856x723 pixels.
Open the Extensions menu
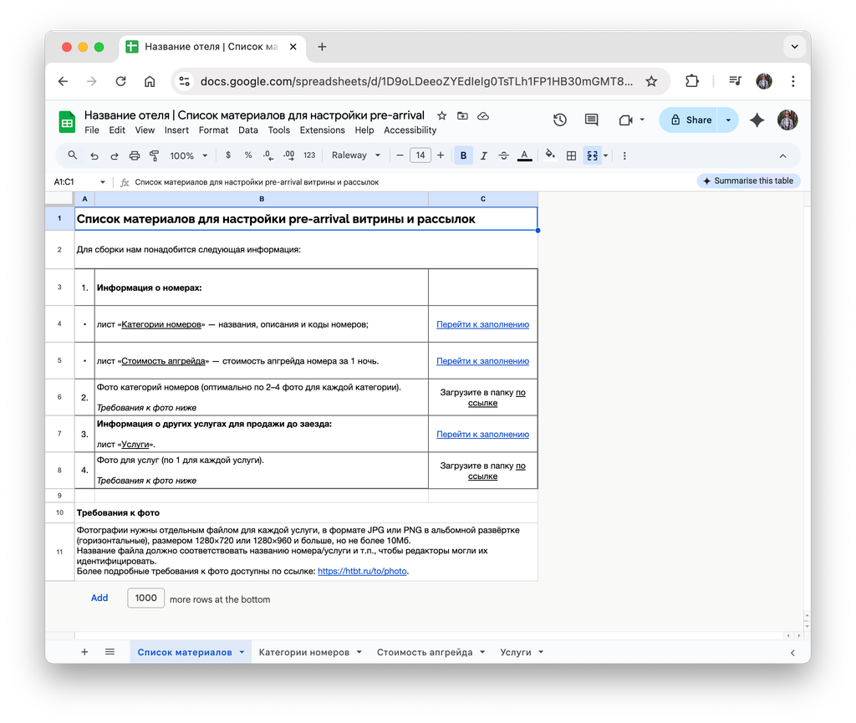tap(322, 130)
